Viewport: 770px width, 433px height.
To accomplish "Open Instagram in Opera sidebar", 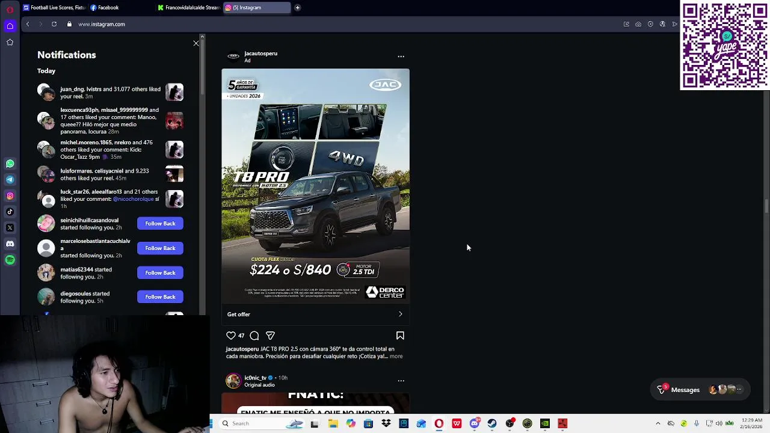I will [x=10, y=195].
